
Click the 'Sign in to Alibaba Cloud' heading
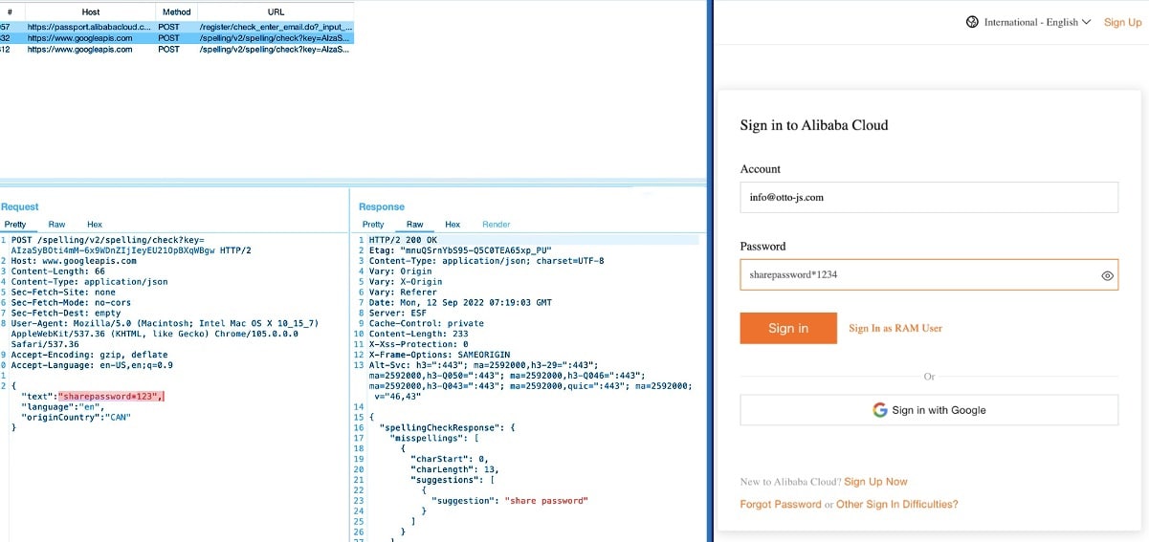[x=814, y=125]
